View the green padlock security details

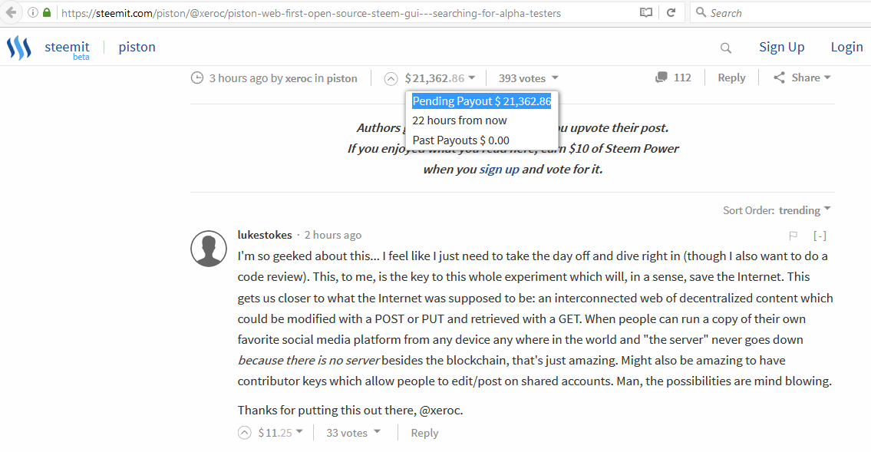pyautogui.click(x=47, y=12)
